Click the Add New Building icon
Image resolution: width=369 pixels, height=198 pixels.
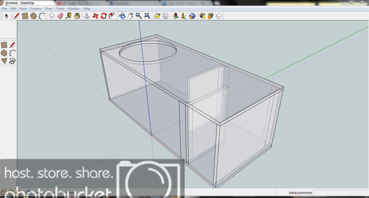pos(175,16)
